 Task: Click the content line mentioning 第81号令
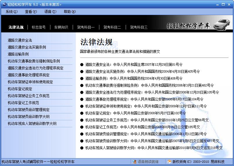(x=134, y=64)
